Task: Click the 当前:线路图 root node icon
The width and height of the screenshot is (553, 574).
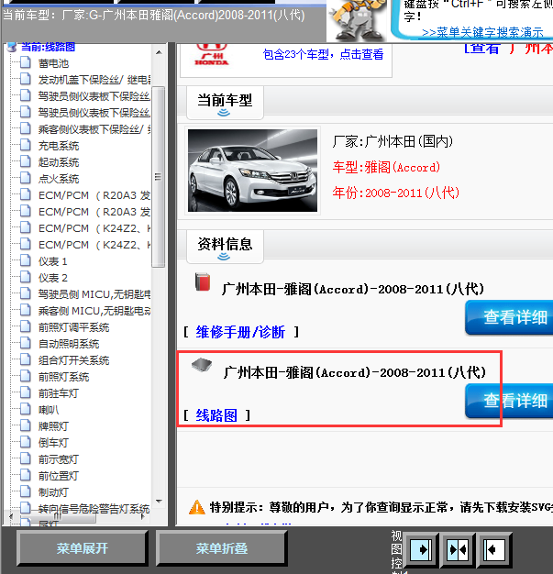Action: click(12, 47)
